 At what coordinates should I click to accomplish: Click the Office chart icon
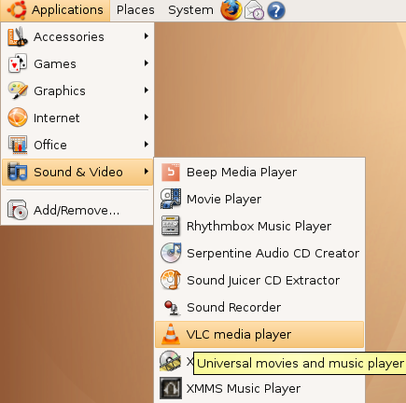click(17, 145)
